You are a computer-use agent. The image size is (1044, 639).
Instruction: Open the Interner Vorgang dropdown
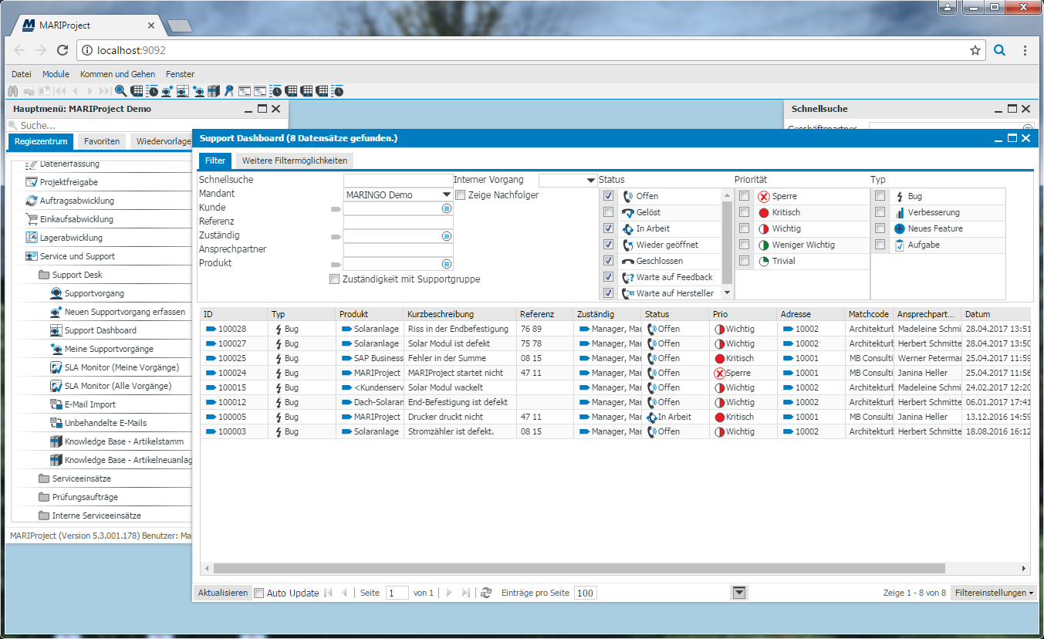click(591, 181)
